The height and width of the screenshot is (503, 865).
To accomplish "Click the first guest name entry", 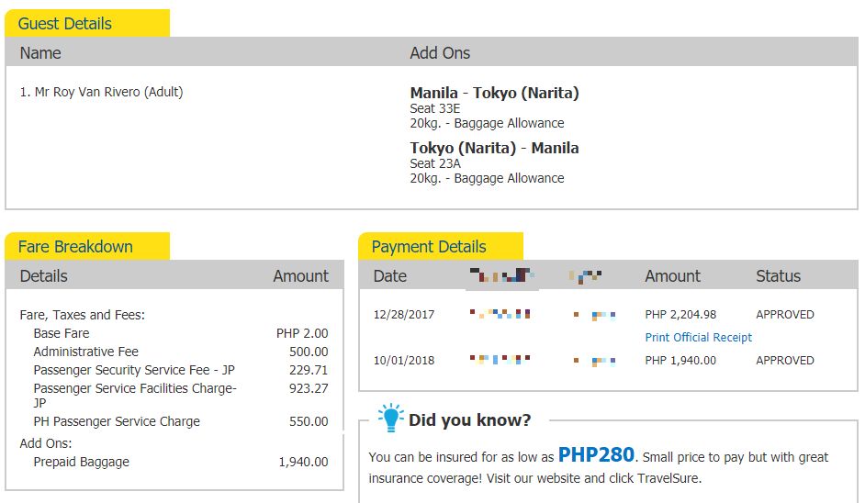I will click(101, 93).
